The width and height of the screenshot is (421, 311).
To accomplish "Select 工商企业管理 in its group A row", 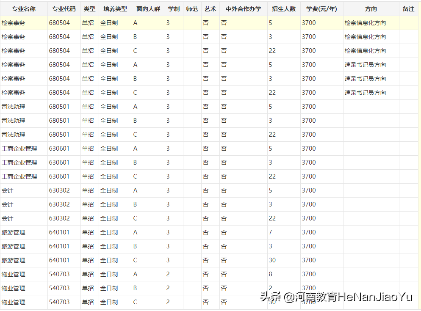I will pos(19,149).
